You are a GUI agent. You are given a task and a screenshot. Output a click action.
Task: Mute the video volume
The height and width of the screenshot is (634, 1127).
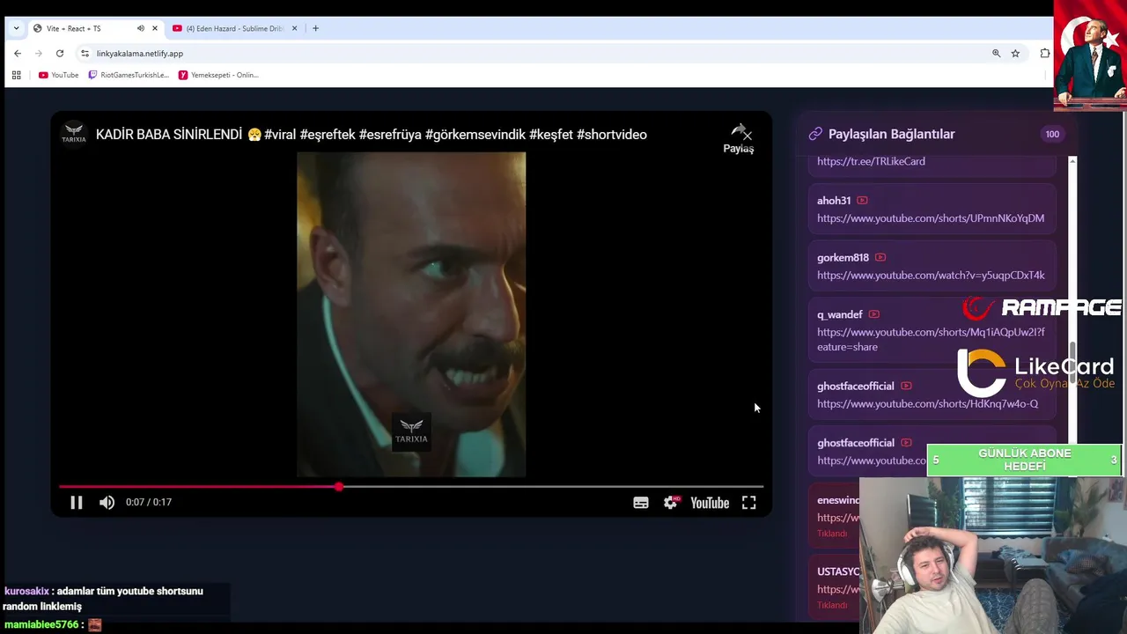107,503
